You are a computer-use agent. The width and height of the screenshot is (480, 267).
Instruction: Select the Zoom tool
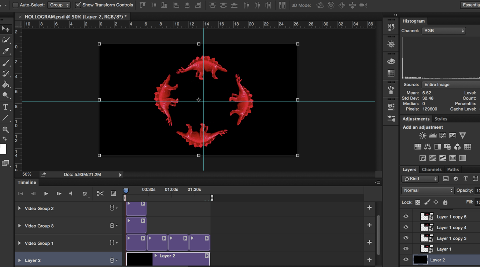point(5,130)
